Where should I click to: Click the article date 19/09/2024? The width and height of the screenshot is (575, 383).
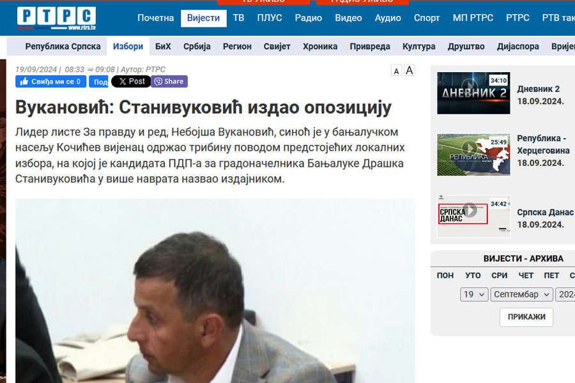coord(36,70)
